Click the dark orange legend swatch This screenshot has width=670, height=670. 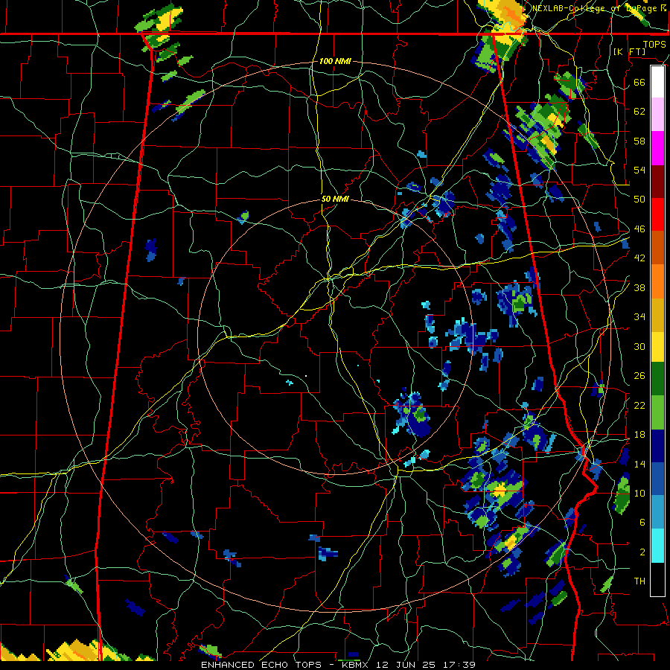point(657,248)
